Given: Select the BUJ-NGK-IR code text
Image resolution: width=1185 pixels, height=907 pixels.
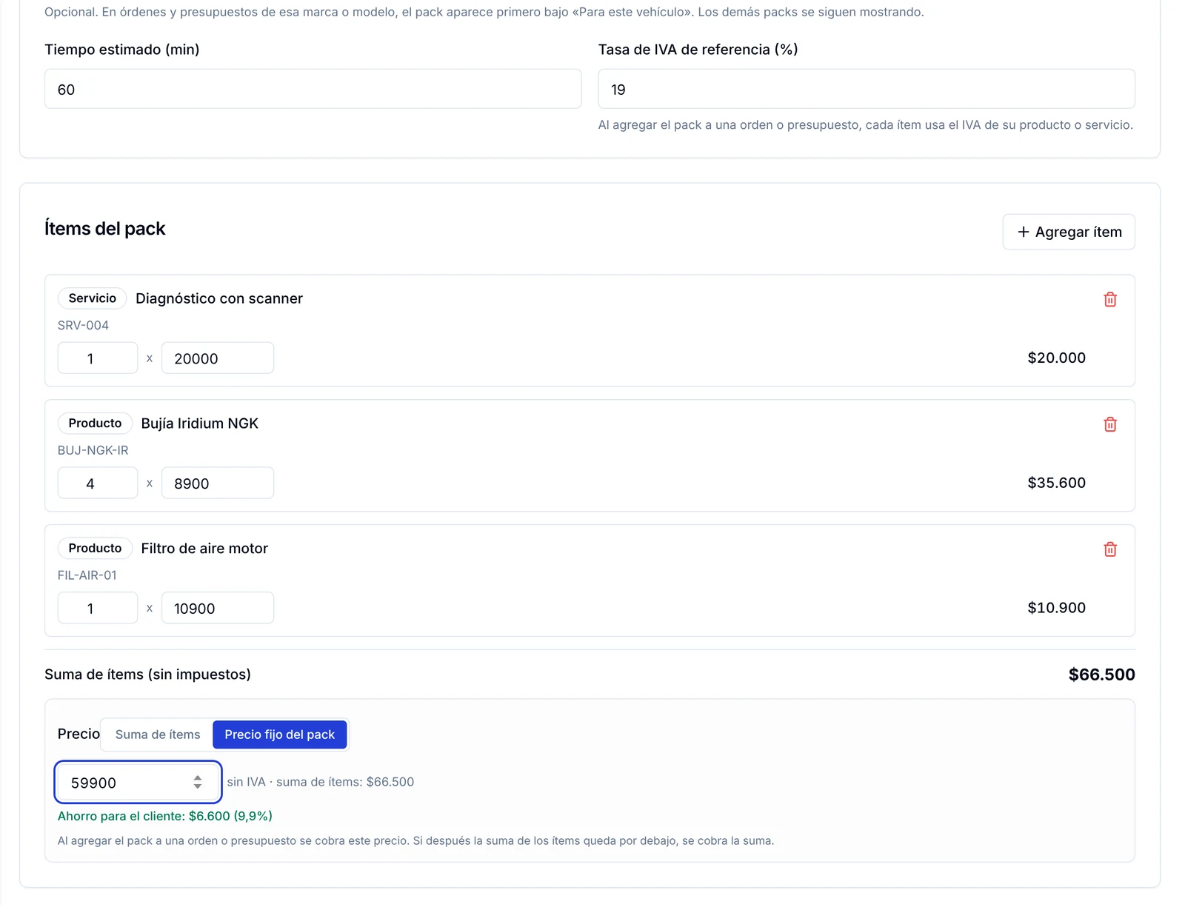Looking at the screenshot, I should [93, 450].
